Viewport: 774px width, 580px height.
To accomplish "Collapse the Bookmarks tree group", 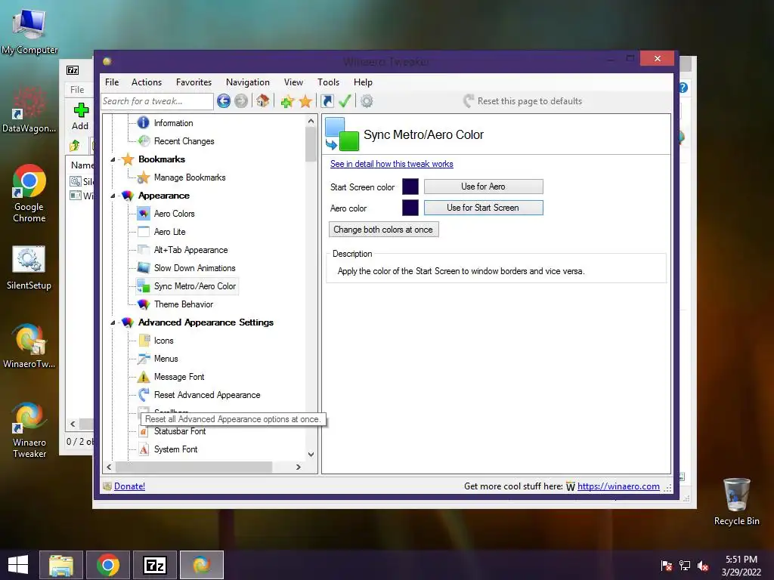I will click(113, 159).
